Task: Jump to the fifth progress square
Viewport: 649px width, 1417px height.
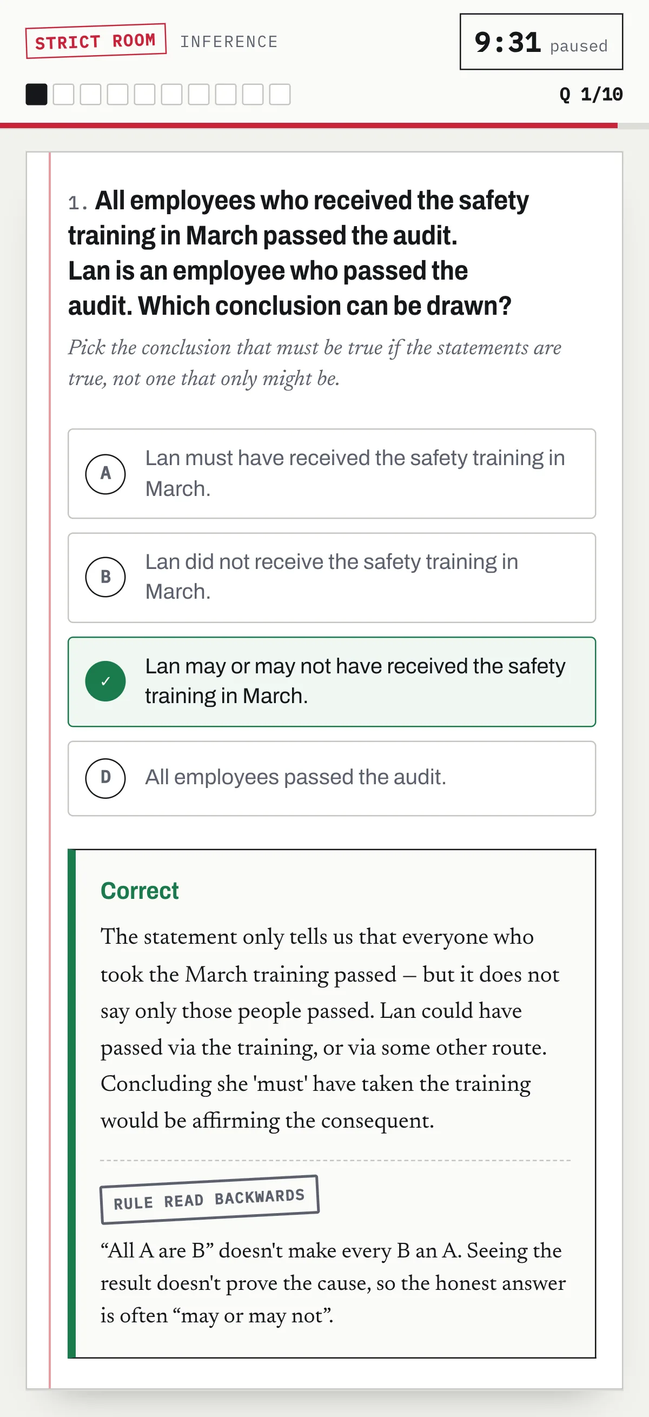Action: pyautogui.click(x=144, y=94)
